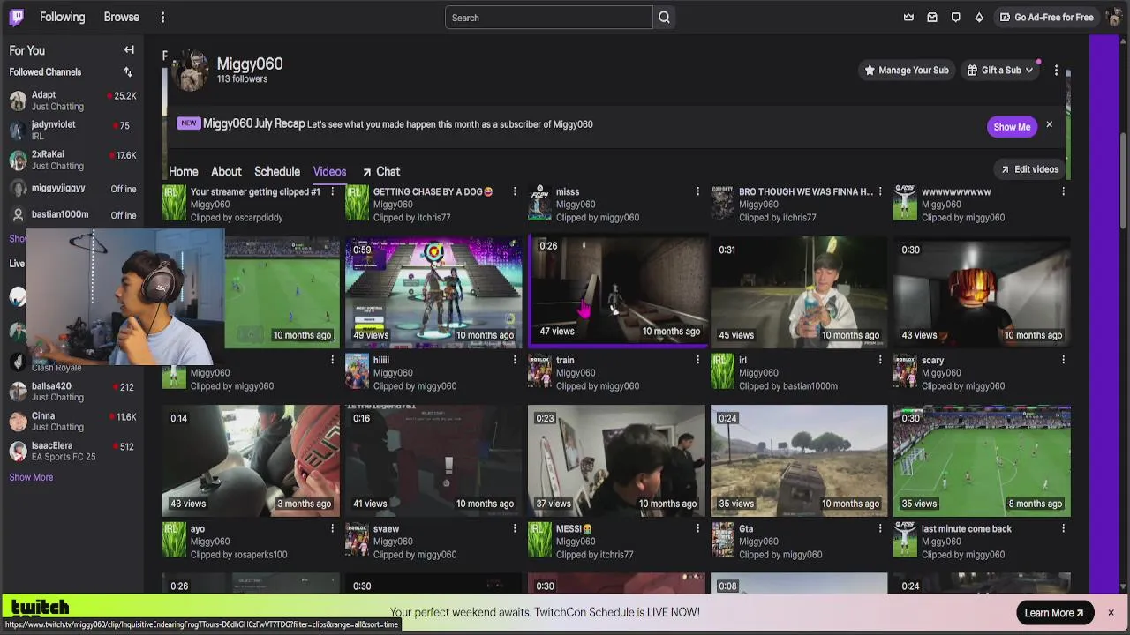Switch to the About tab
This screenshot has width=1130, height=635.
pos(226,172)
